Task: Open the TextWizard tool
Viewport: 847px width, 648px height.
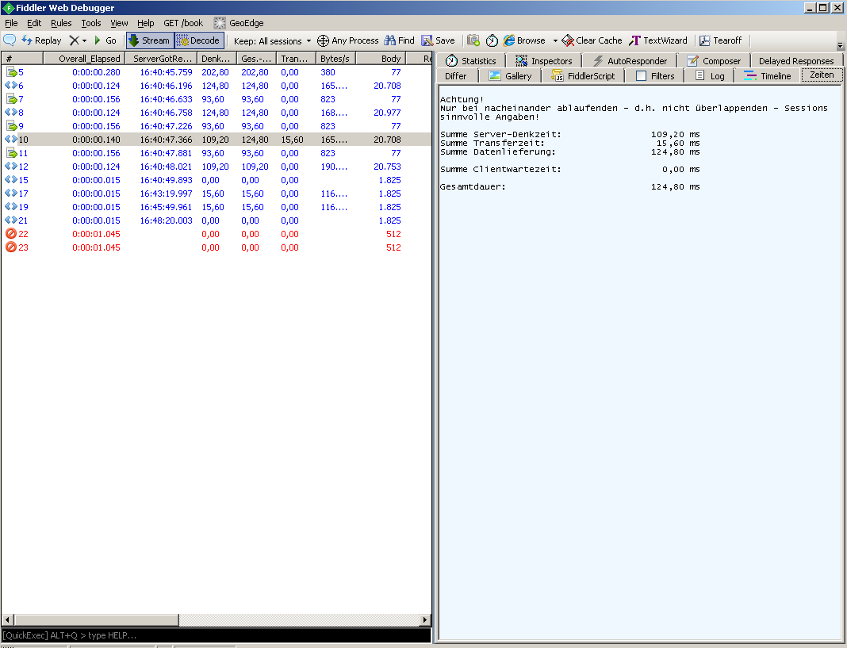Action: (x=658, y=40)
